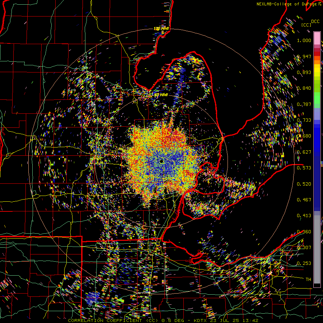Click the 0.573 color scale value
This screenshot has width=323, height=323.
[304, 168]
